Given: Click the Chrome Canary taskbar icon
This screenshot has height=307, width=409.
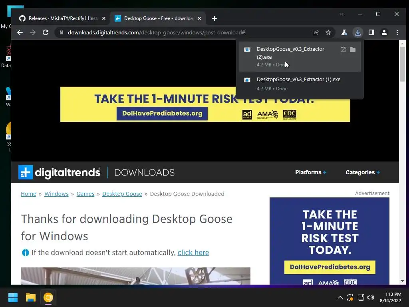Looking at the screenshot, I should pos(48,297).
